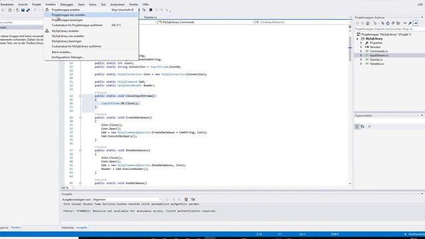The image size is (425, 239).
Task: Click the alphabetical sort icon in Eigenschaften panel
Action: pyautogui.click(x=363, y=127)
